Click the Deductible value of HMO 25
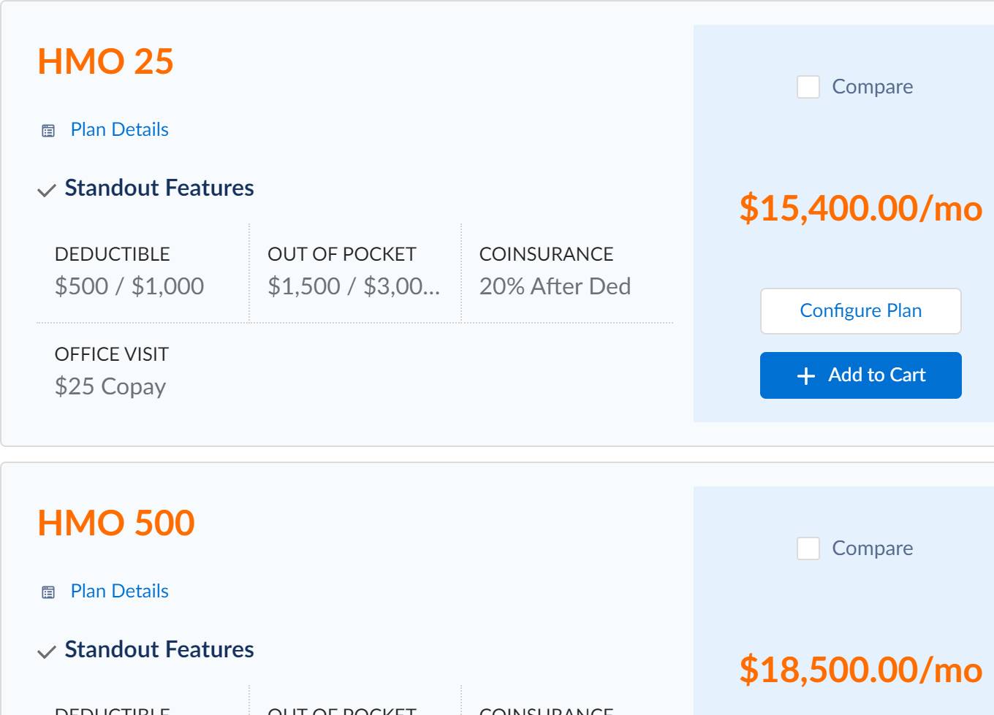The width and height of the screenshot is (994, 715). (x=129, y=286)
